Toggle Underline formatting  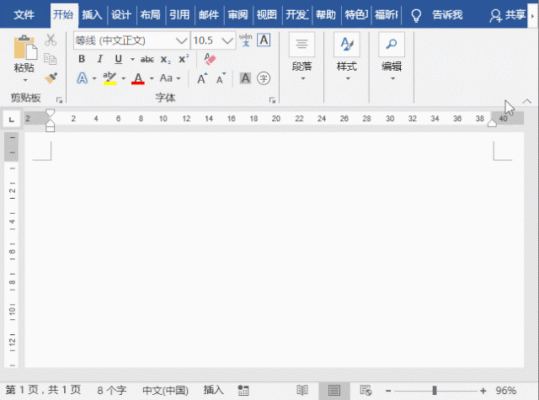118,59
